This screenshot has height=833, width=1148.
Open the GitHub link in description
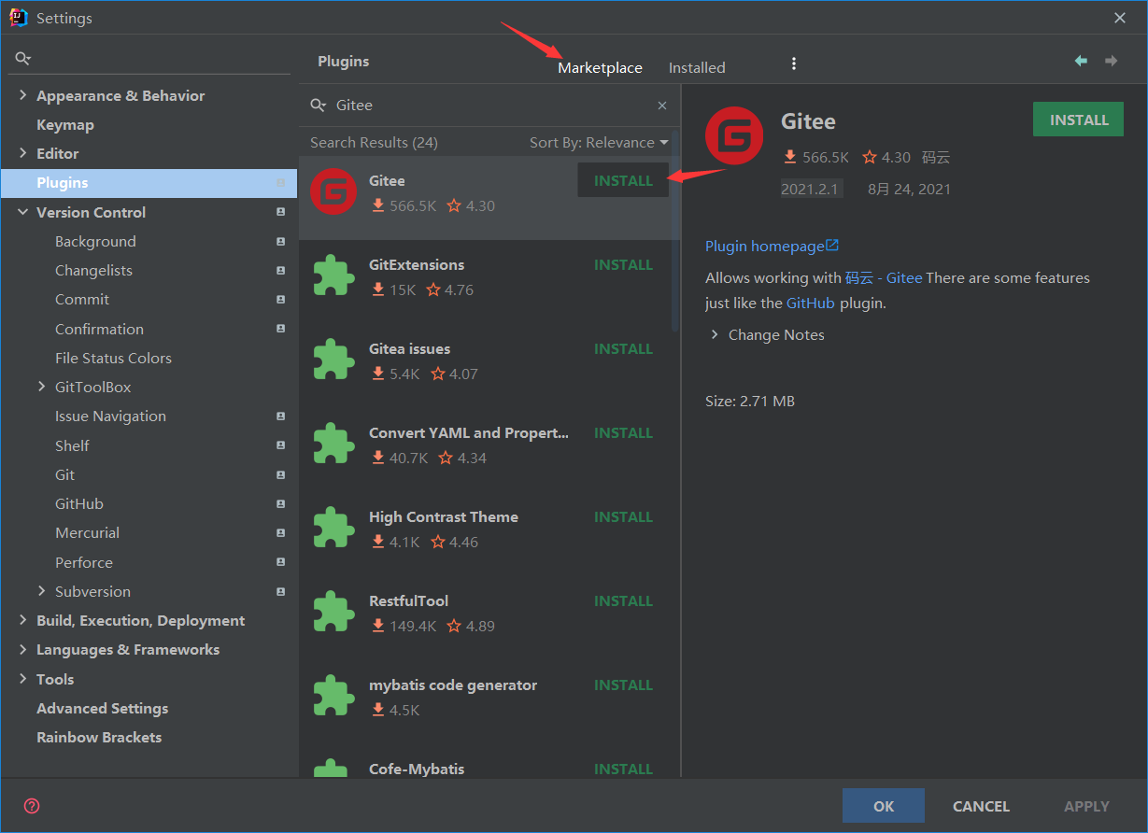[811, 303]
